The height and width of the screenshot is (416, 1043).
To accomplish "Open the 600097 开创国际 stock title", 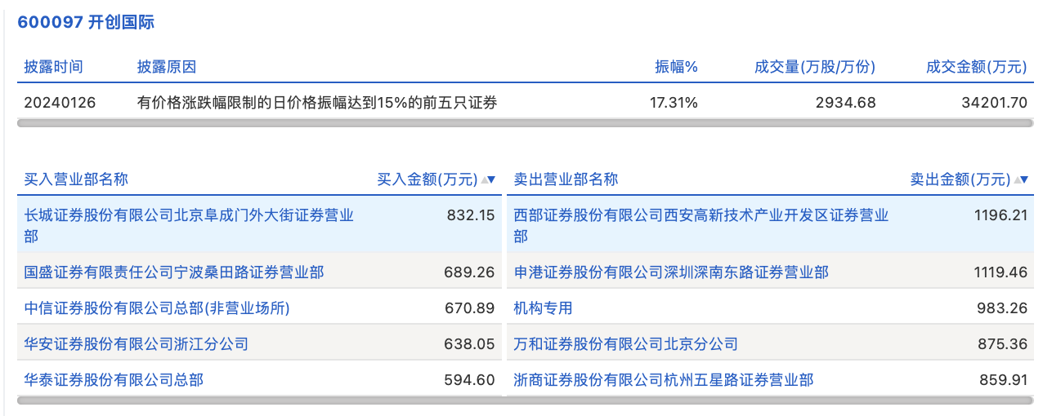I will tap(86, 23).
